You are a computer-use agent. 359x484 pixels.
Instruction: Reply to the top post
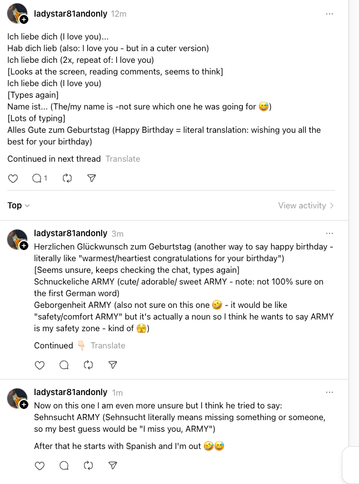[36, 178]
